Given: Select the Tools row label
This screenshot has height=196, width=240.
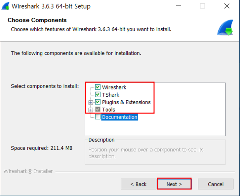Looking at the screenshot, I should [108, 110].
